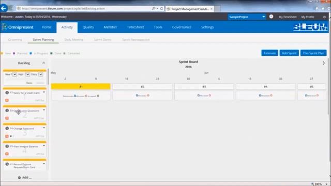
Task: Open the SampleProject dropdown
Action: tap(247, 17)
